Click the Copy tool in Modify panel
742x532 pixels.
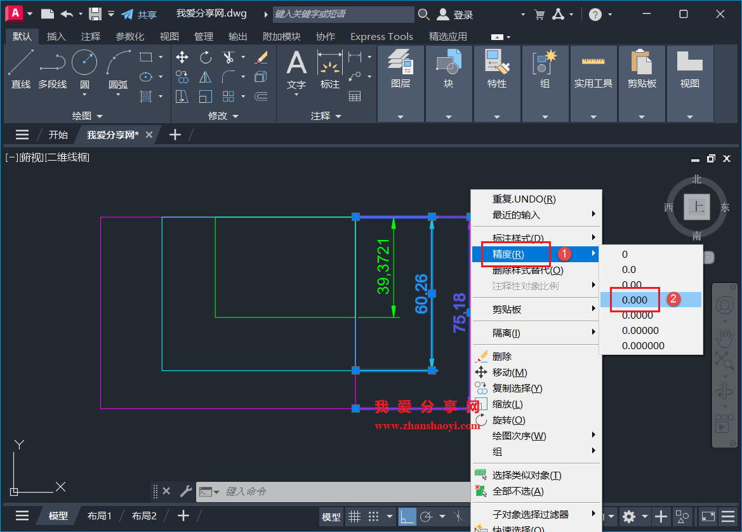point(182,77)
